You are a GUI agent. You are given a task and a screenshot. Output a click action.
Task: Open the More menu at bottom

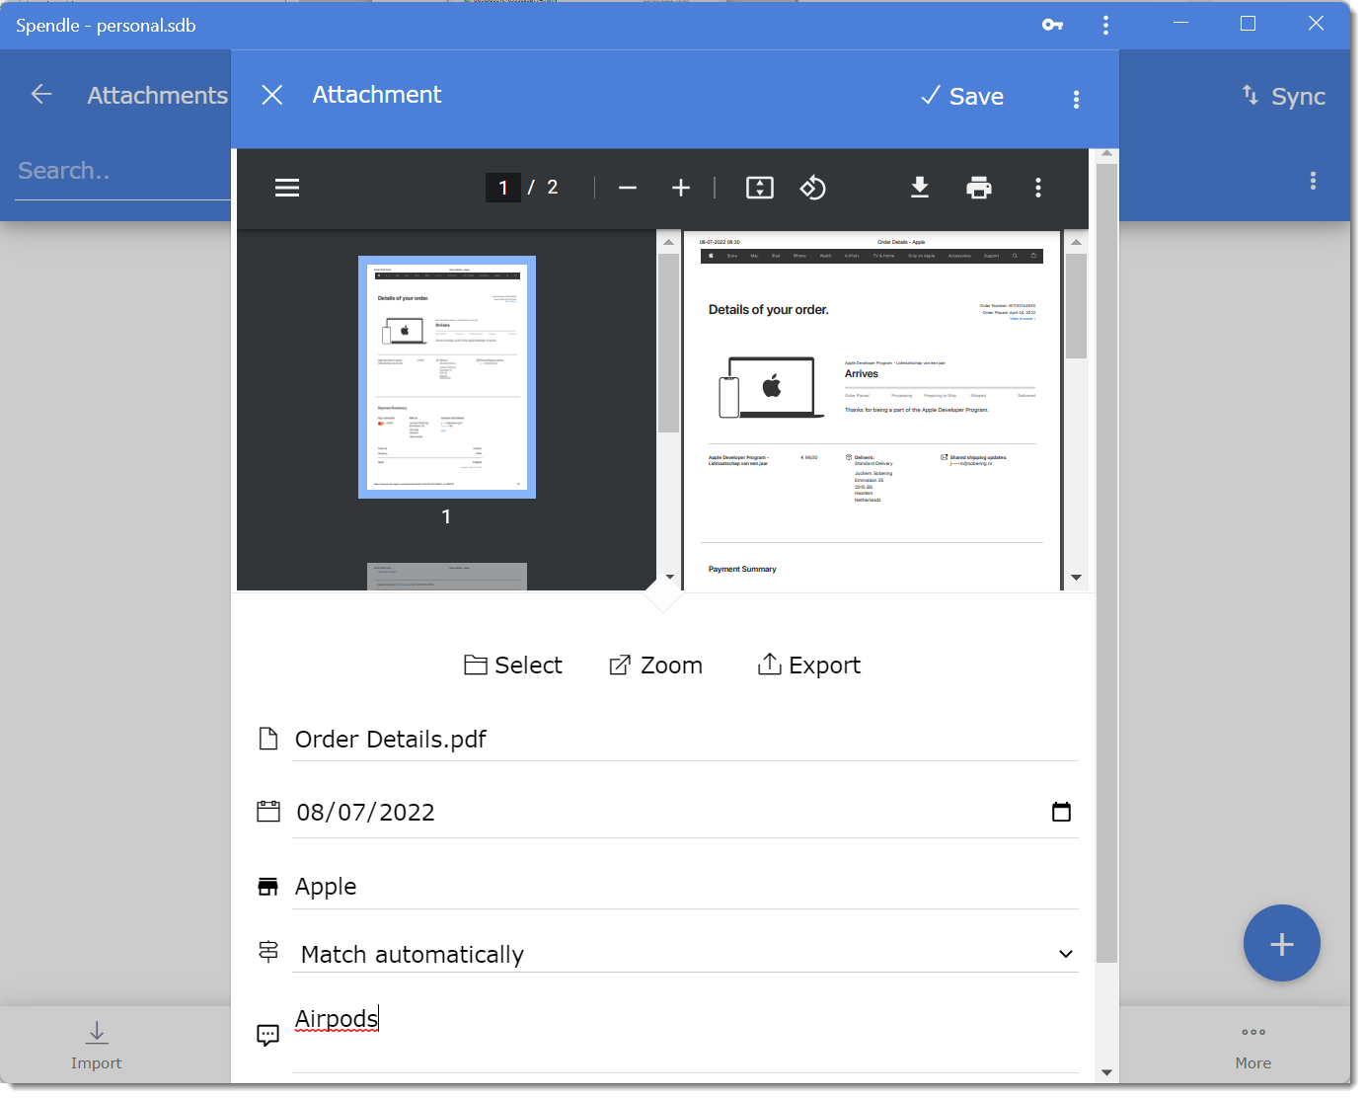tap(1253, 1048)
